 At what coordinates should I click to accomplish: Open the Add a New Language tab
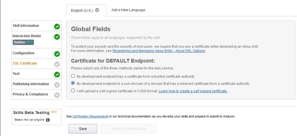128,10
